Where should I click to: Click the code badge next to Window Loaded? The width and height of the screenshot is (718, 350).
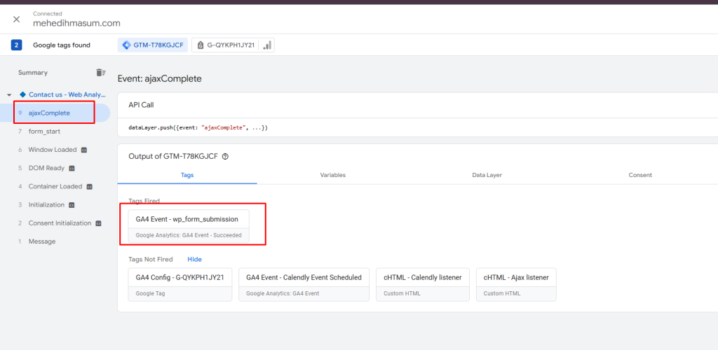[84, 150]
